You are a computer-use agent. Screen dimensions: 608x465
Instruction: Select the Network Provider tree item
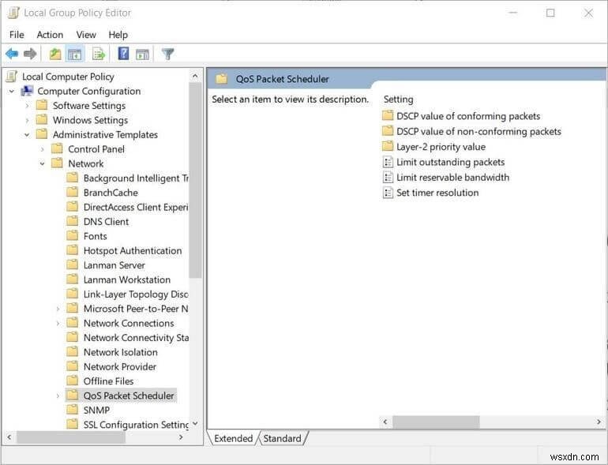120,366
